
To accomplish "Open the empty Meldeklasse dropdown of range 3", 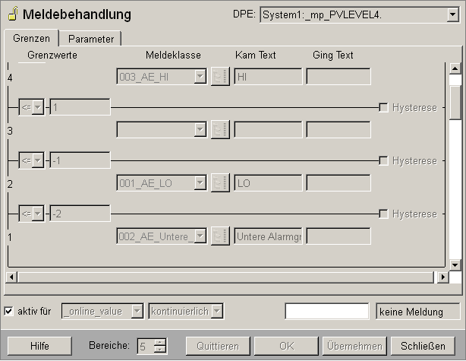I will point(200,129).
